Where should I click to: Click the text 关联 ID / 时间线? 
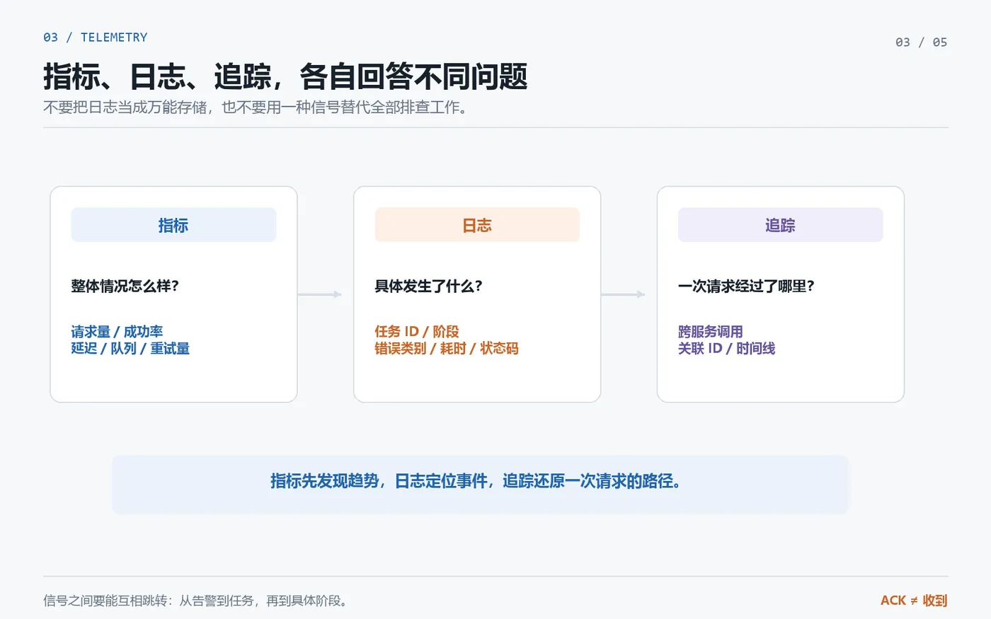[727, 348]
